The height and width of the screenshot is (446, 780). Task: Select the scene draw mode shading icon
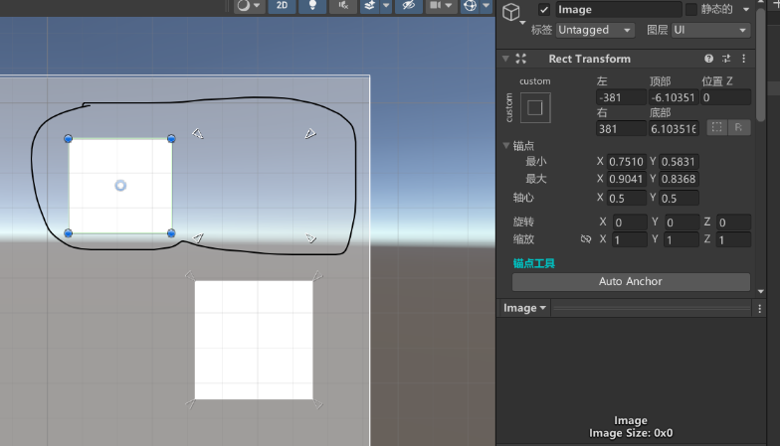pos(243,6)
